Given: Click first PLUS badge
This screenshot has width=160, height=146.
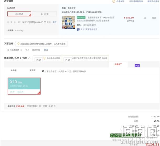Looking at the screenshot, I should 39,60.
